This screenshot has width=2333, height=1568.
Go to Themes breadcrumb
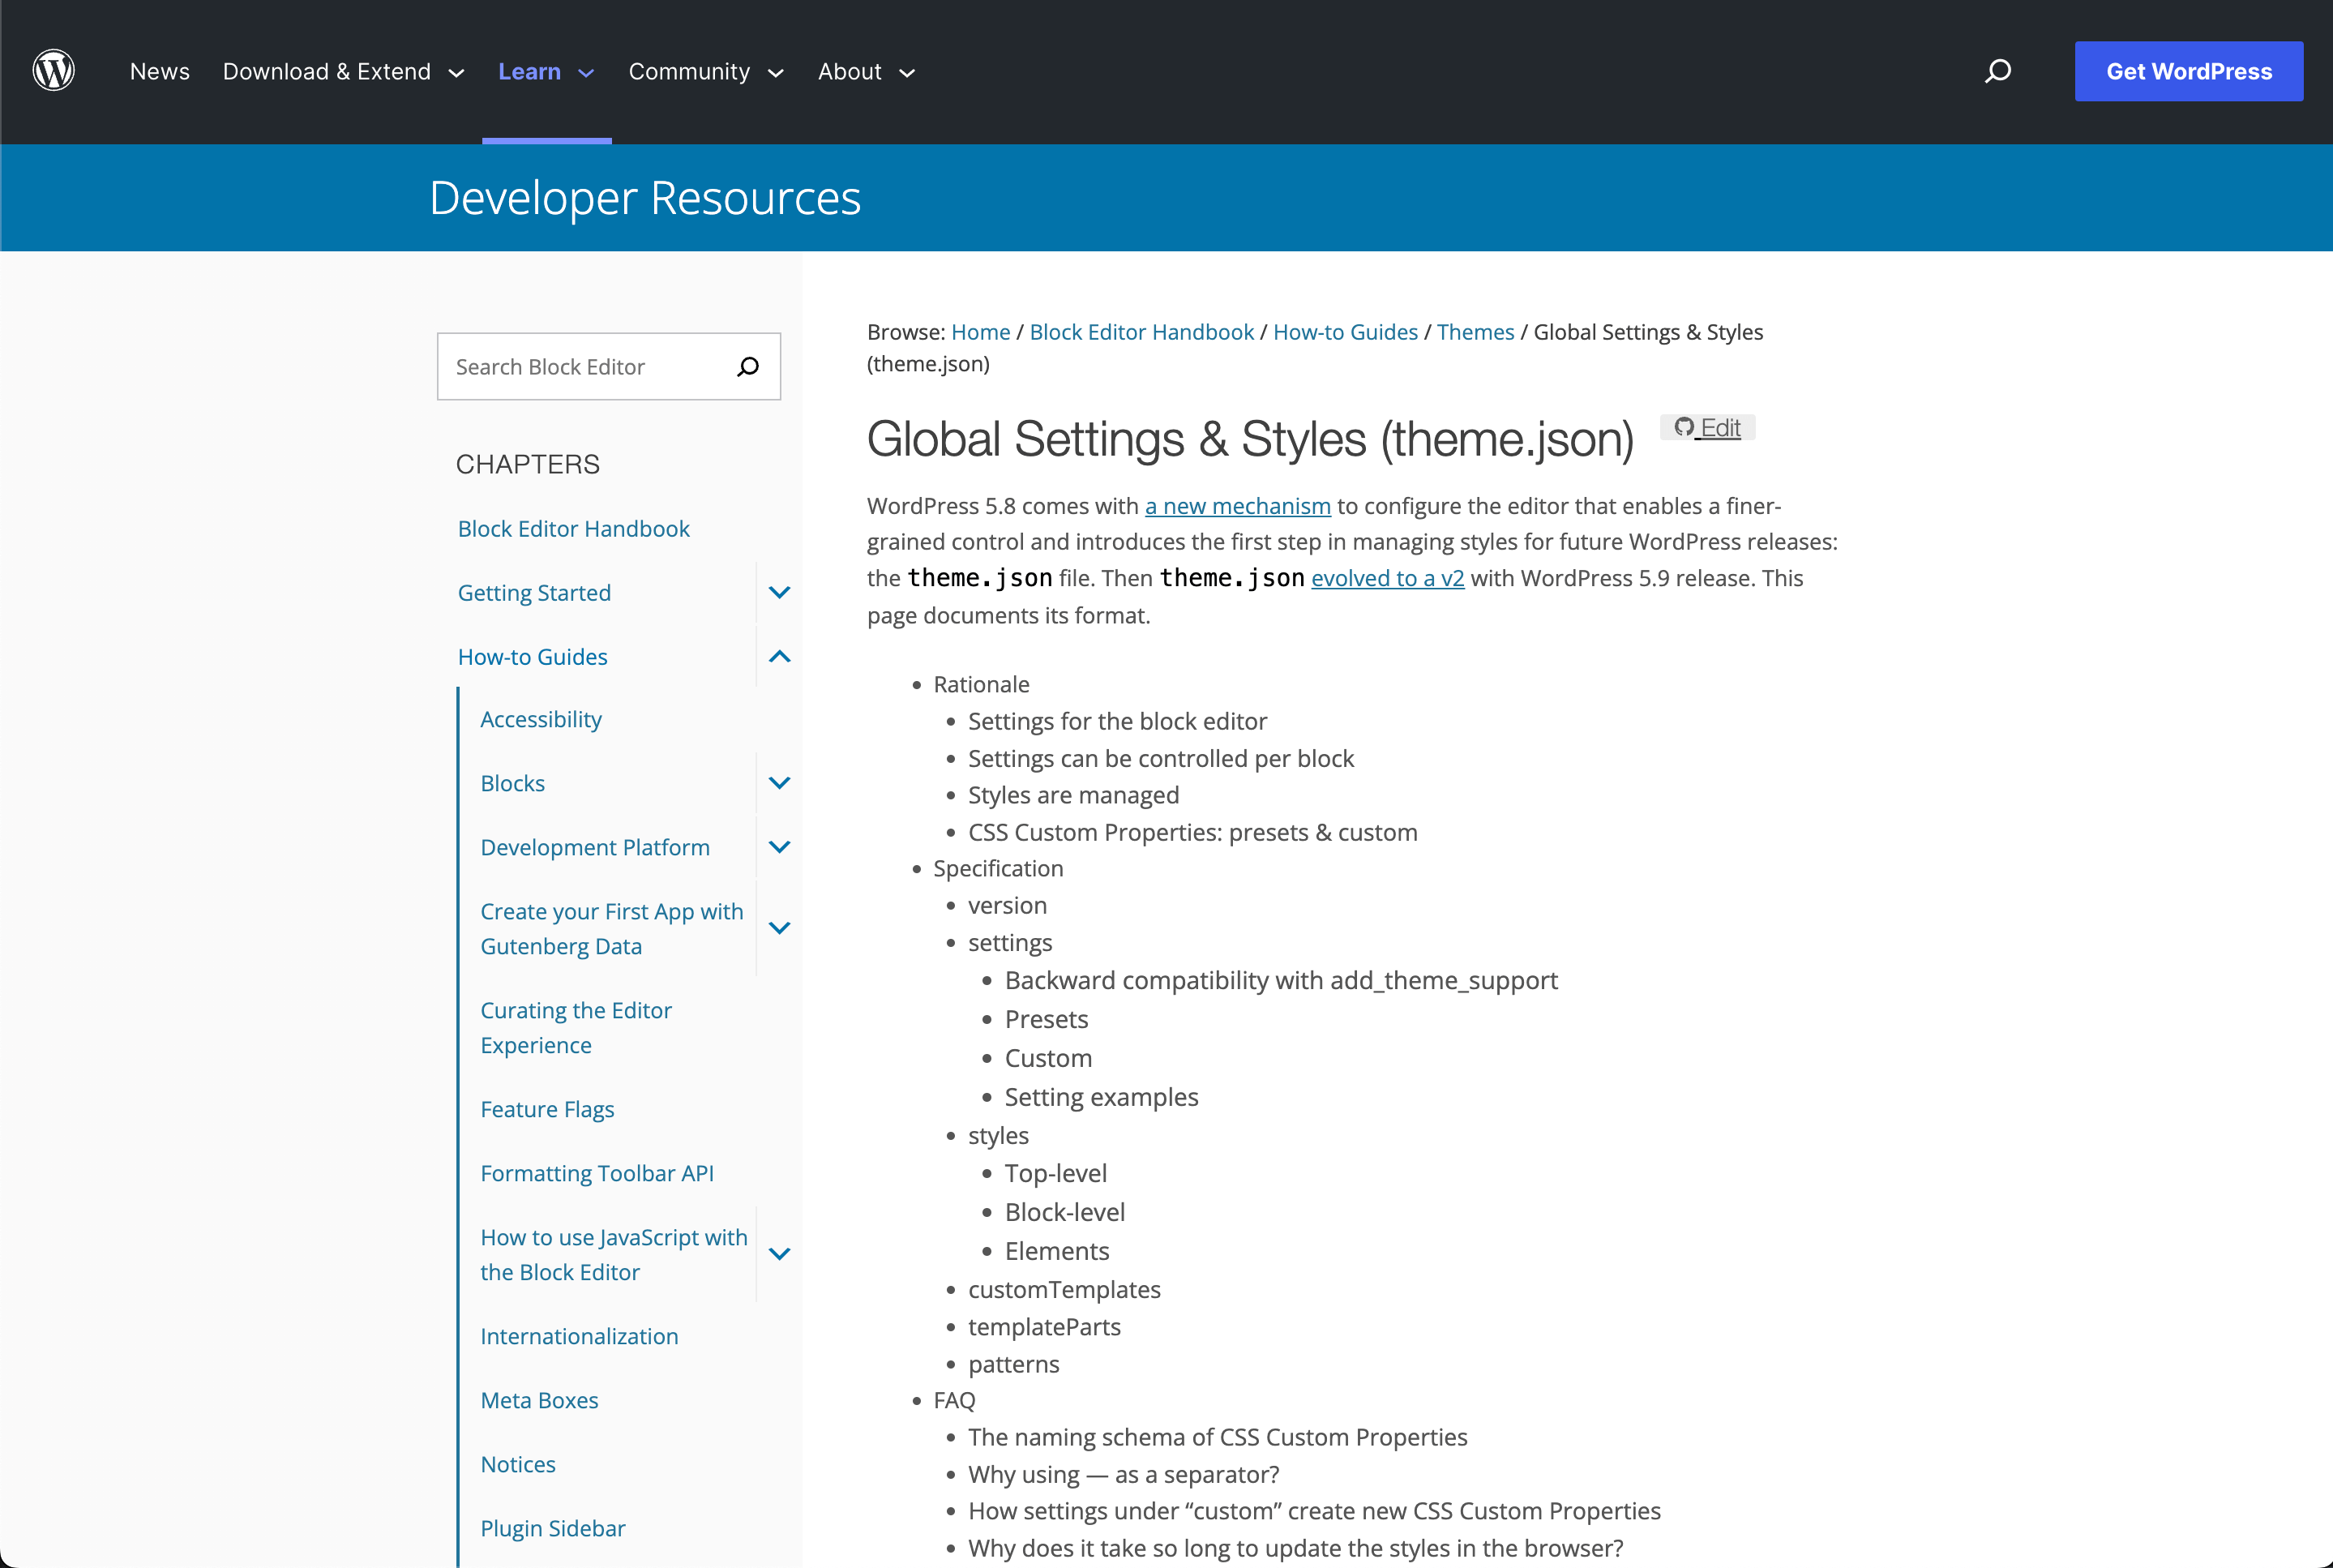coord(1475,332)
